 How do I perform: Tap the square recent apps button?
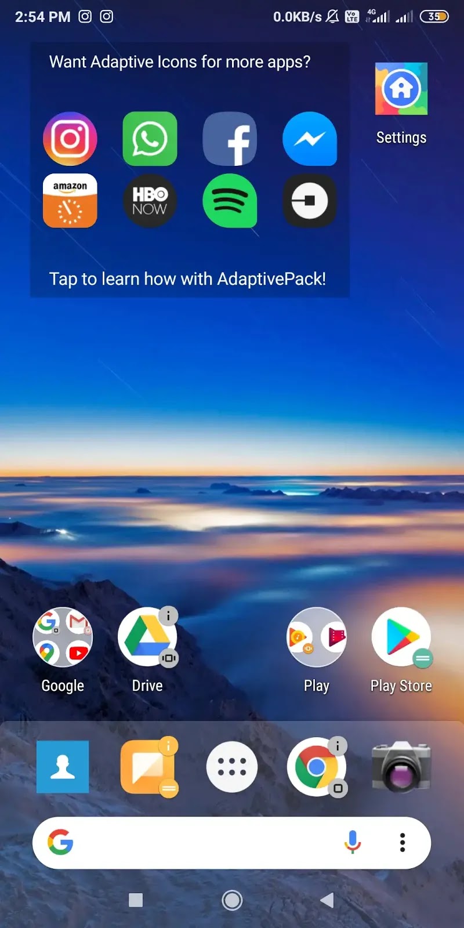tap(136, 900)
